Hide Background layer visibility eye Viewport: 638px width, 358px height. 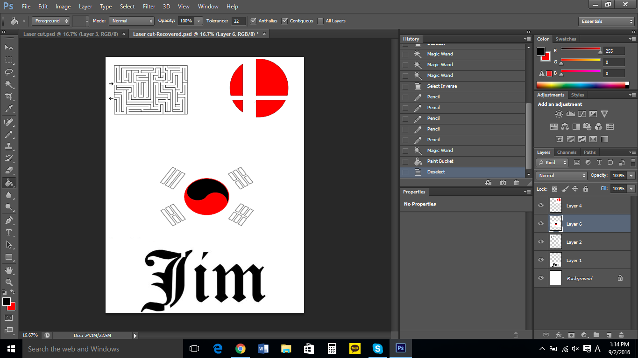tap(541, 278)
